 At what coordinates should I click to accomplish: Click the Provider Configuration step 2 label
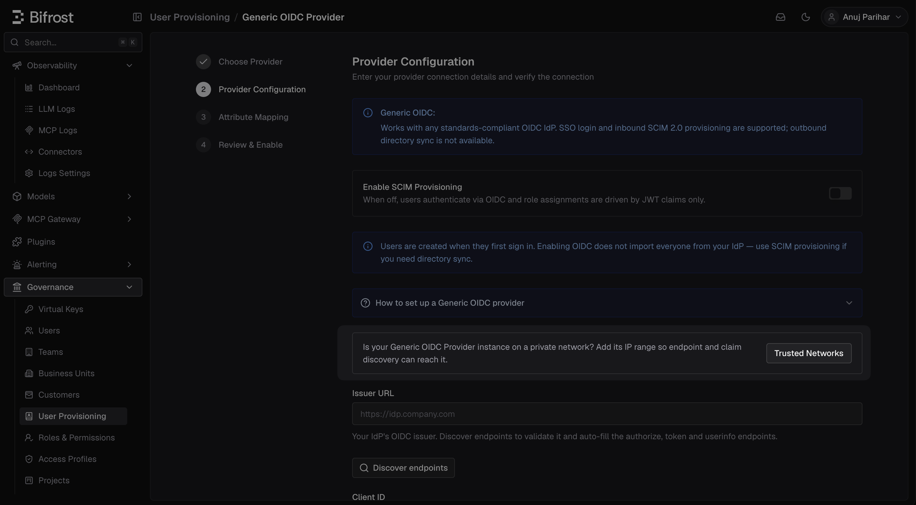click(262, 89)
